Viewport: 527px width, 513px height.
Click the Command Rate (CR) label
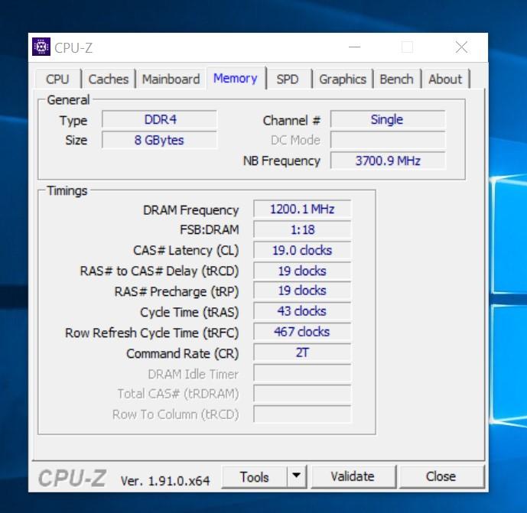point(183,353)
